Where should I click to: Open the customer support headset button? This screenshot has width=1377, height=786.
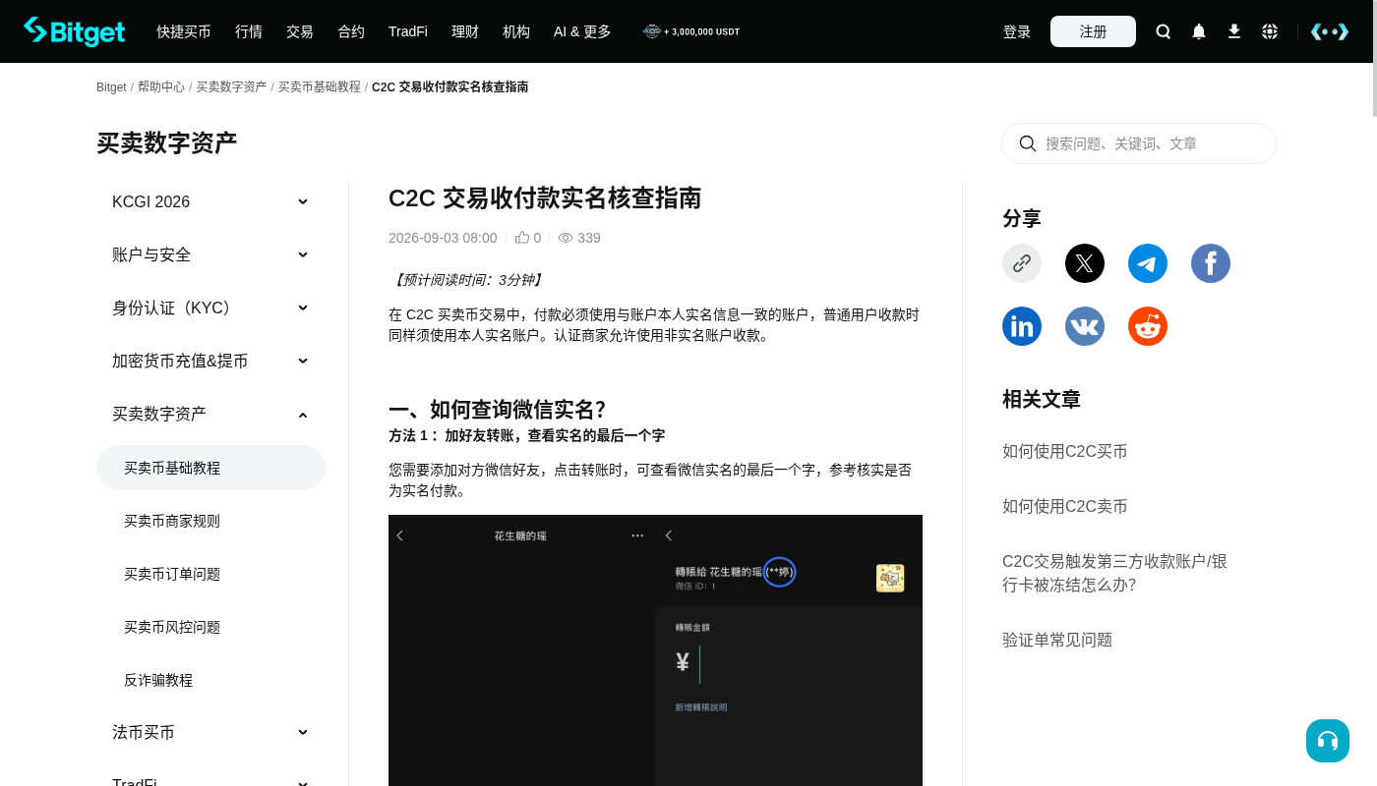(x=1328, y=741)
